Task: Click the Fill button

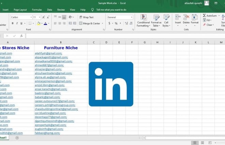Action: (207, 20)
